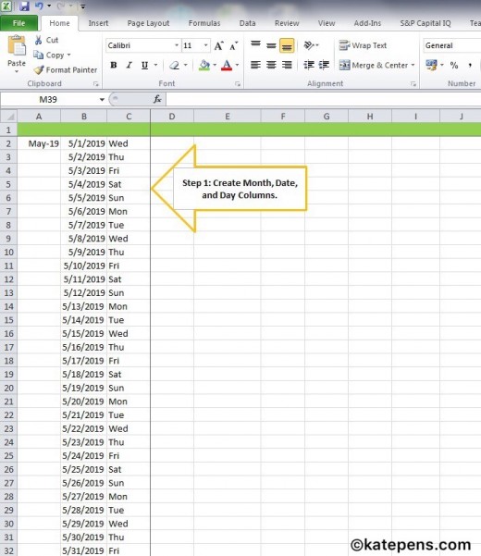Click the formula bar input
Image resolution: width=481 pixels, height=556 pixels.
[323, 99]
